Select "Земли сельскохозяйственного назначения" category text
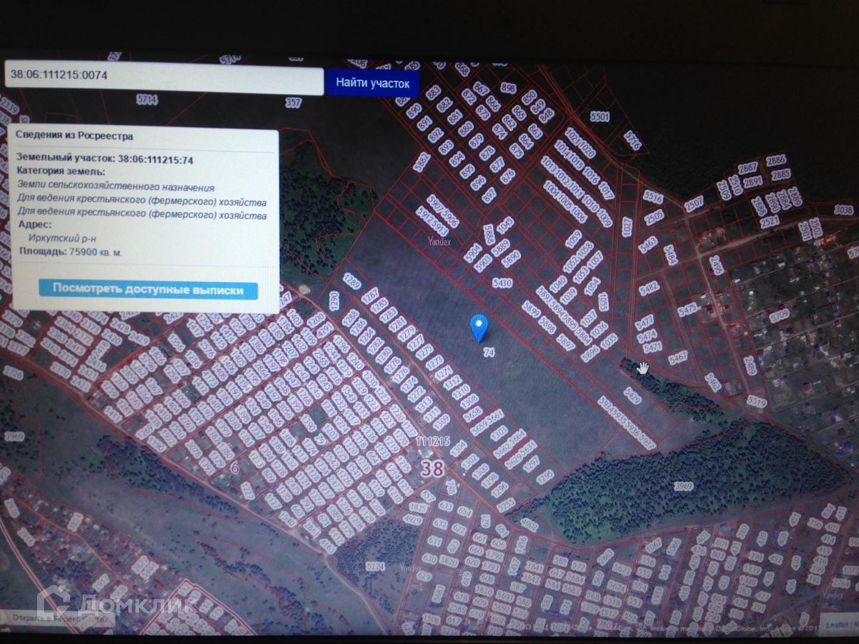The image size is (859, 644). coord(116,187)
